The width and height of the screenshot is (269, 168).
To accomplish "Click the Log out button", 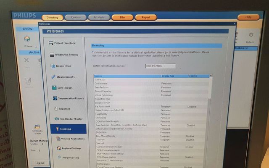I will (x=40, y=163).
